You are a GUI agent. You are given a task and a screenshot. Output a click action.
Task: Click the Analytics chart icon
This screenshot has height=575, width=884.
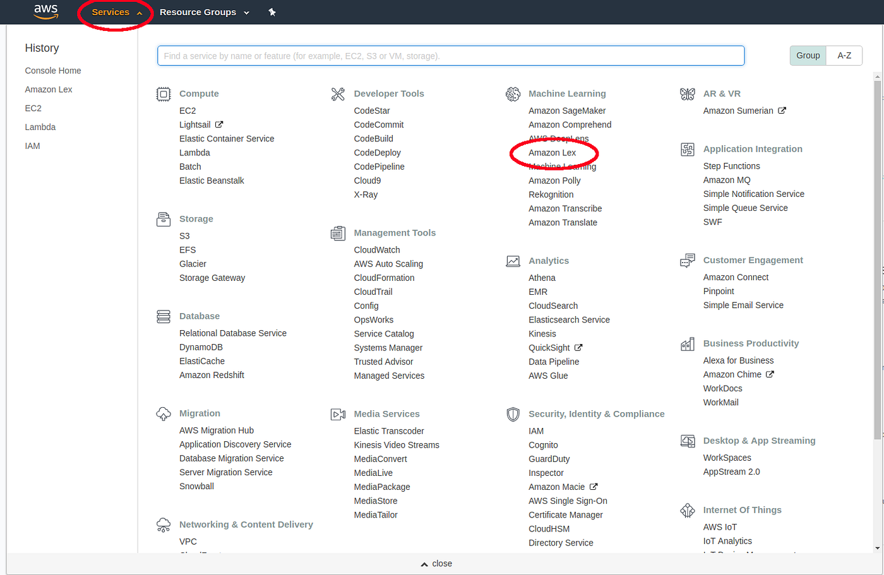pyautogui.click(x=513, y=261)
